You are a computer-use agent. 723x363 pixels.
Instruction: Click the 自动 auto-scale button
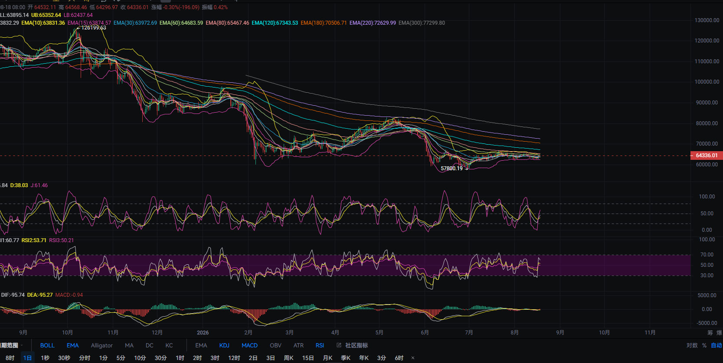(x=716, y=345)
